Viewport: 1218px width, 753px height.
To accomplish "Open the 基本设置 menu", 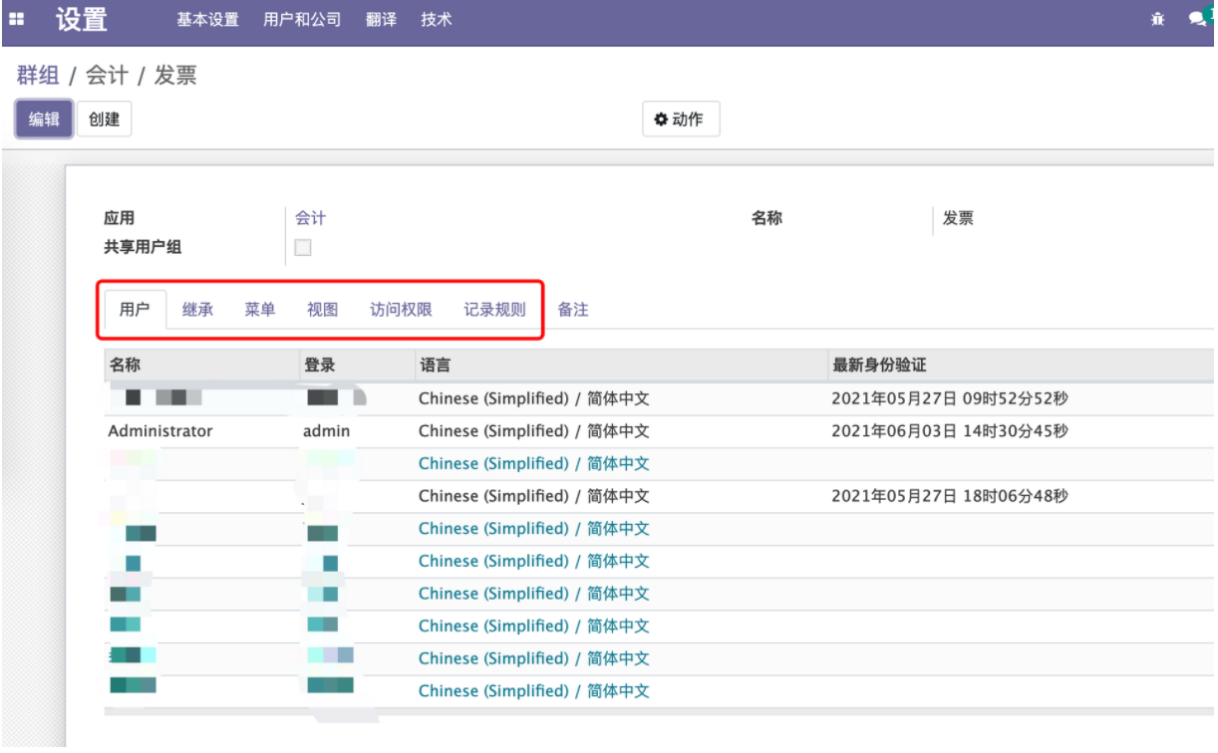I will point(207,19).
